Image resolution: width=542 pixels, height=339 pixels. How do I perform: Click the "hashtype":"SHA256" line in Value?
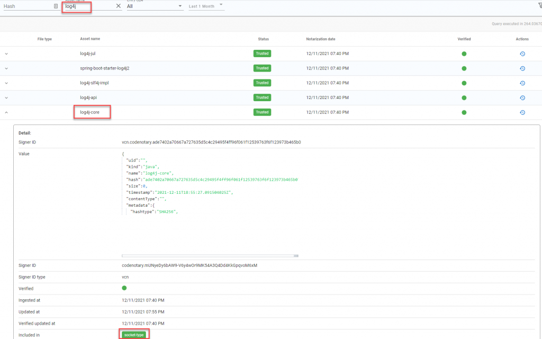tap(154, 212)
